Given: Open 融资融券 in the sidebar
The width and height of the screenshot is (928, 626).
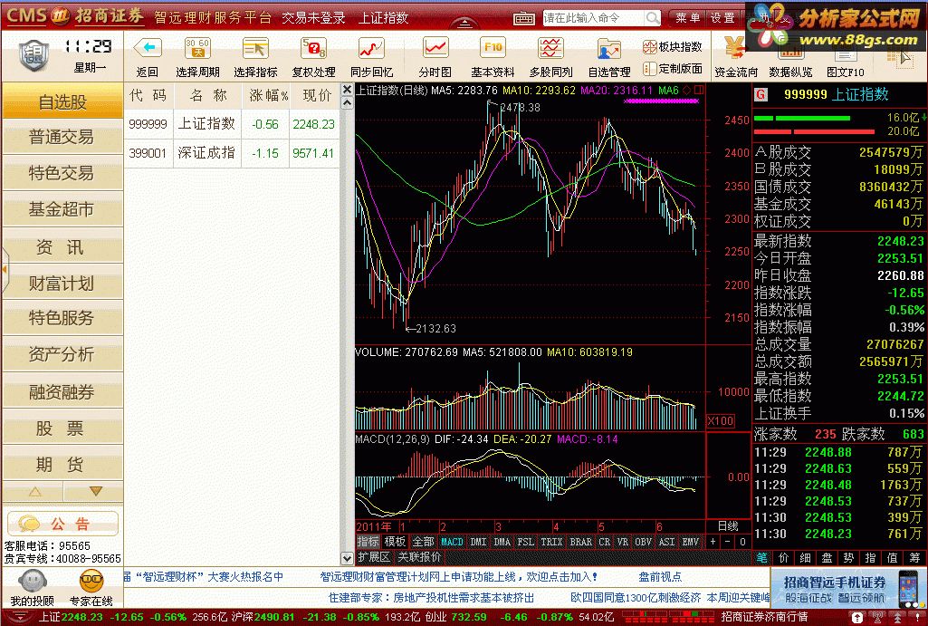Looking at the screenshot, I should click(62, 391).
